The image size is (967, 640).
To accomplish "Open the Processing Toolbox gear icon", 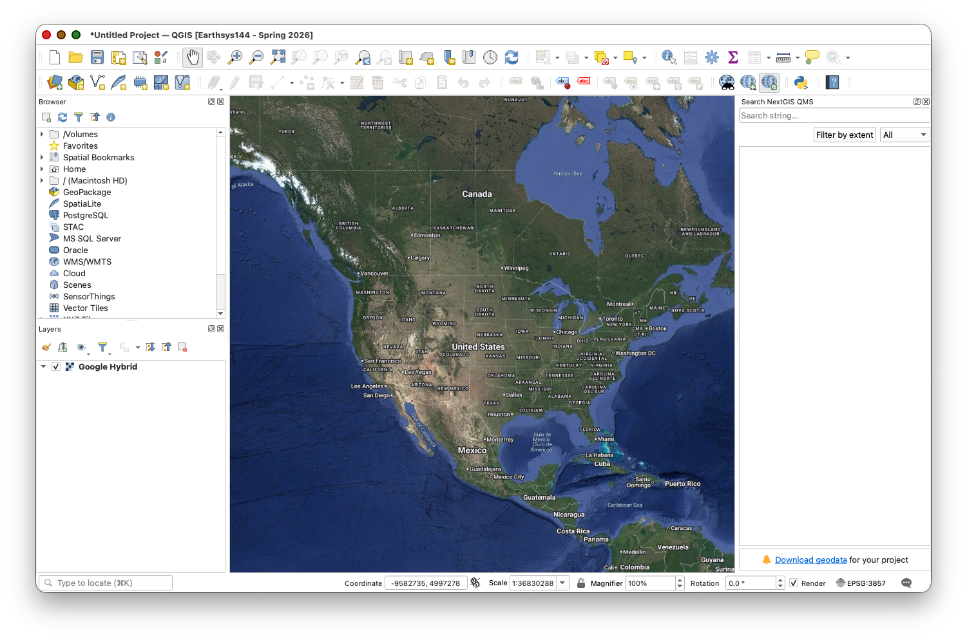I will click(712, 58).
